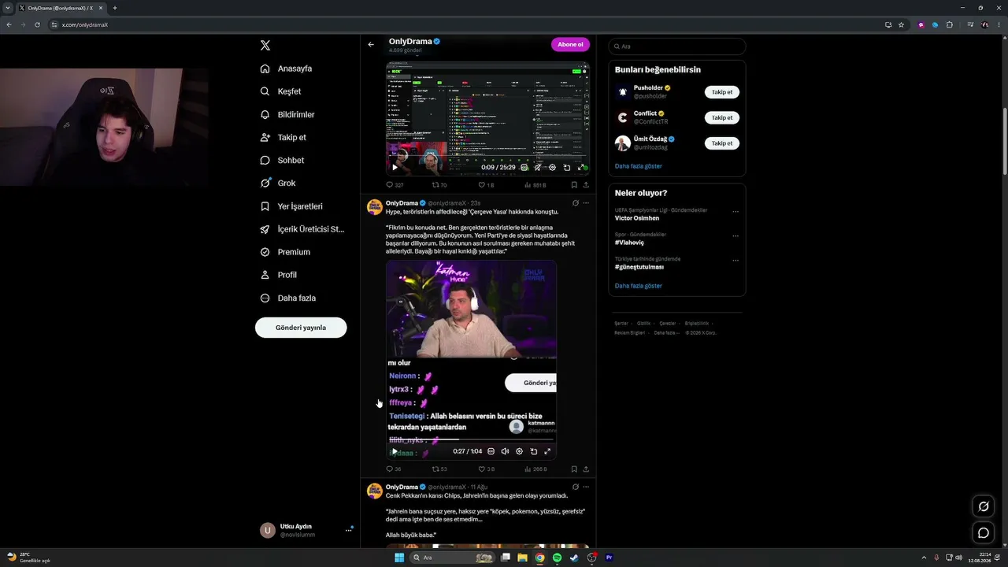Follow Pusholder with Takip et

722,92
